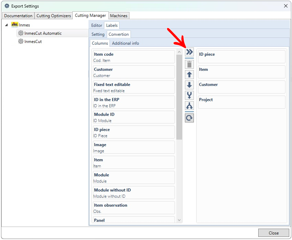Select the InmesCut tree item
This screenshot has height=240, width=292.
click(33, 42)
